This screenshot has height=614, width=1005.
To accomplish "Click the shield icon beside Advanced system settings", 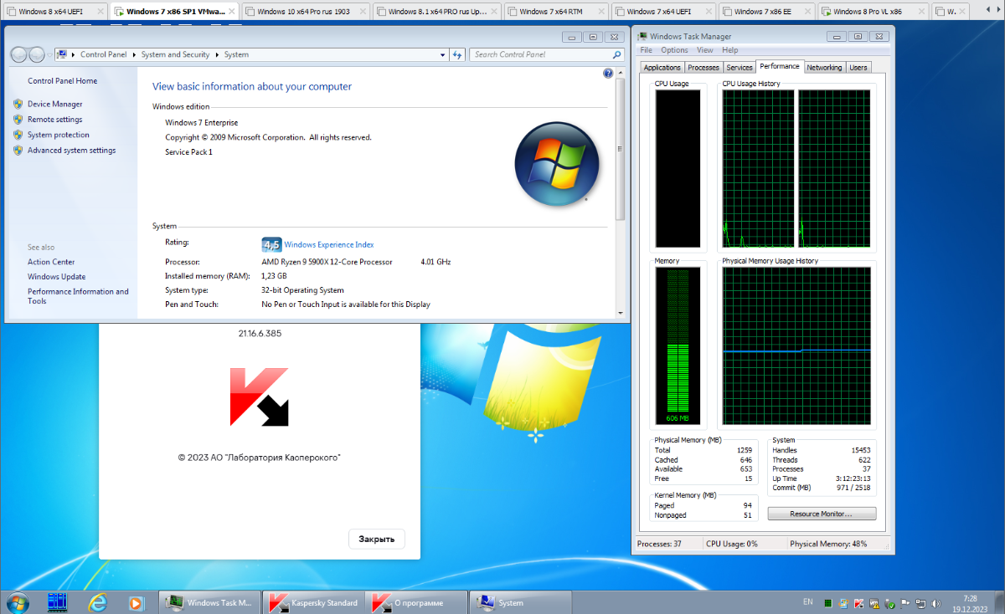I will click(18, 151).
